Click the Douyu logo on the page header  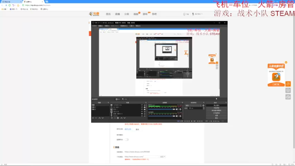(x=94, y=14)
